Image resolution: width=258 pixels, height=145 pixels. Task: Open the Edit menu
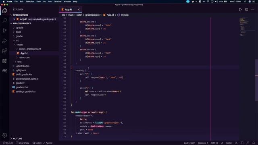(21, 2)
